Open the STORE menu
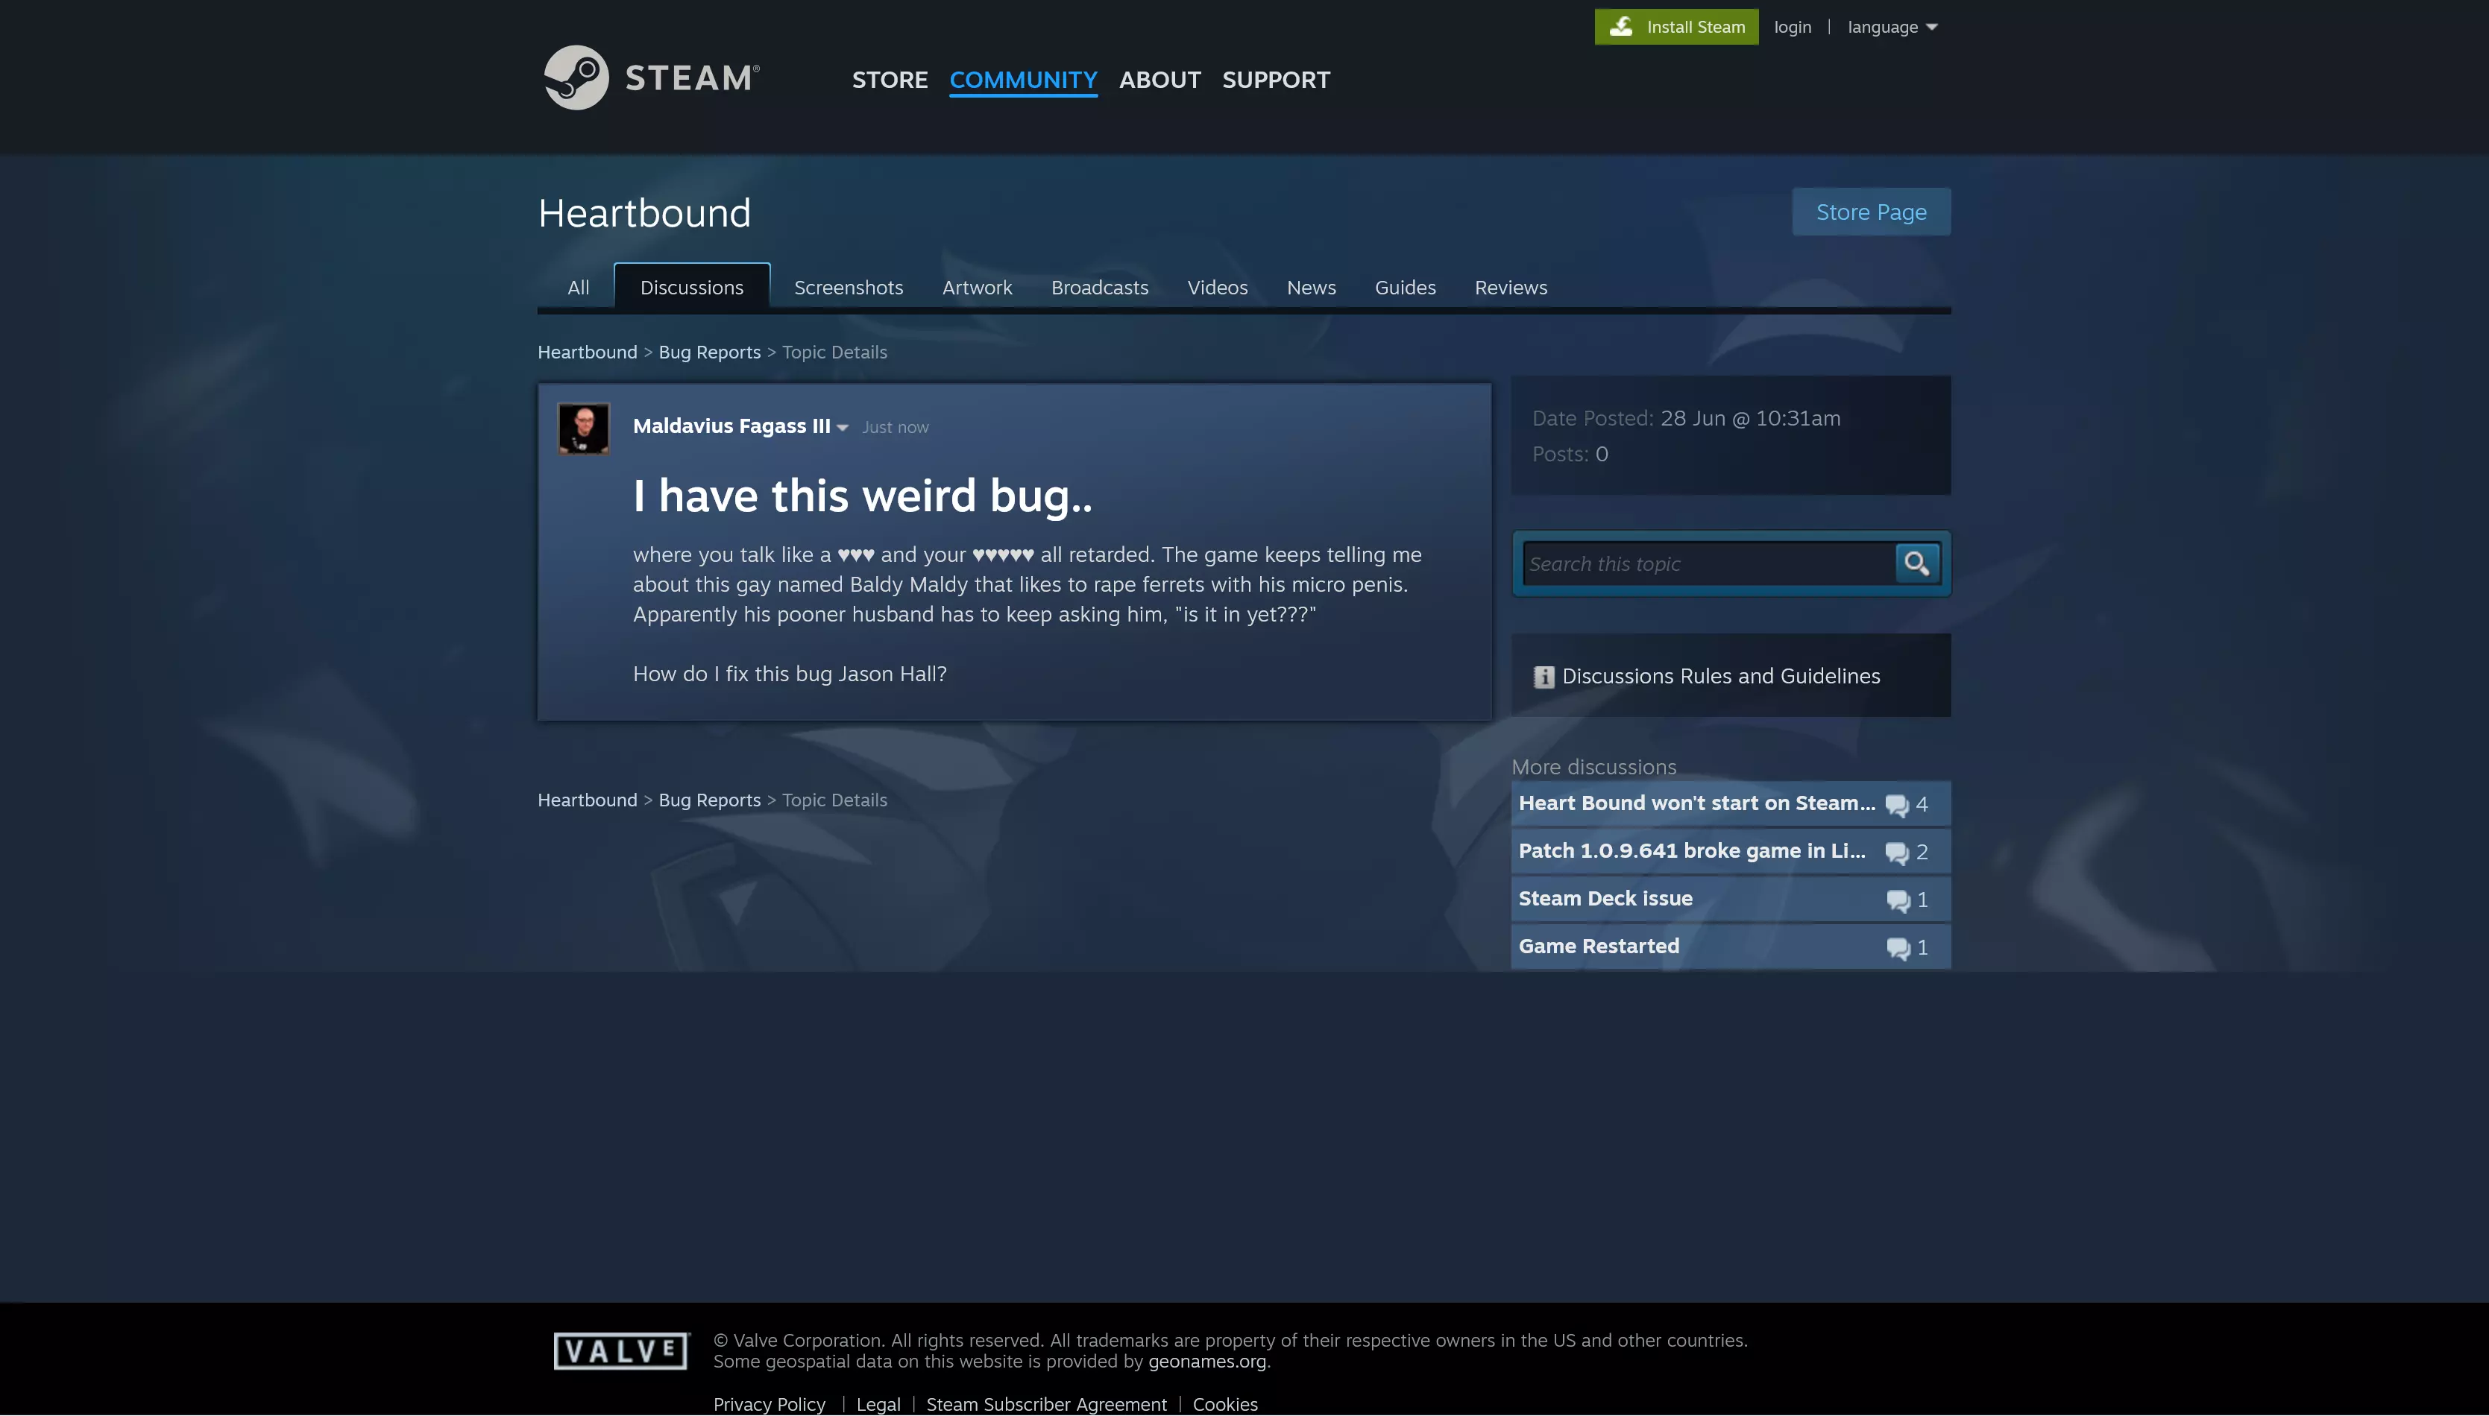This screenshot has width=2489, height=1416. [x=890, y=80]
